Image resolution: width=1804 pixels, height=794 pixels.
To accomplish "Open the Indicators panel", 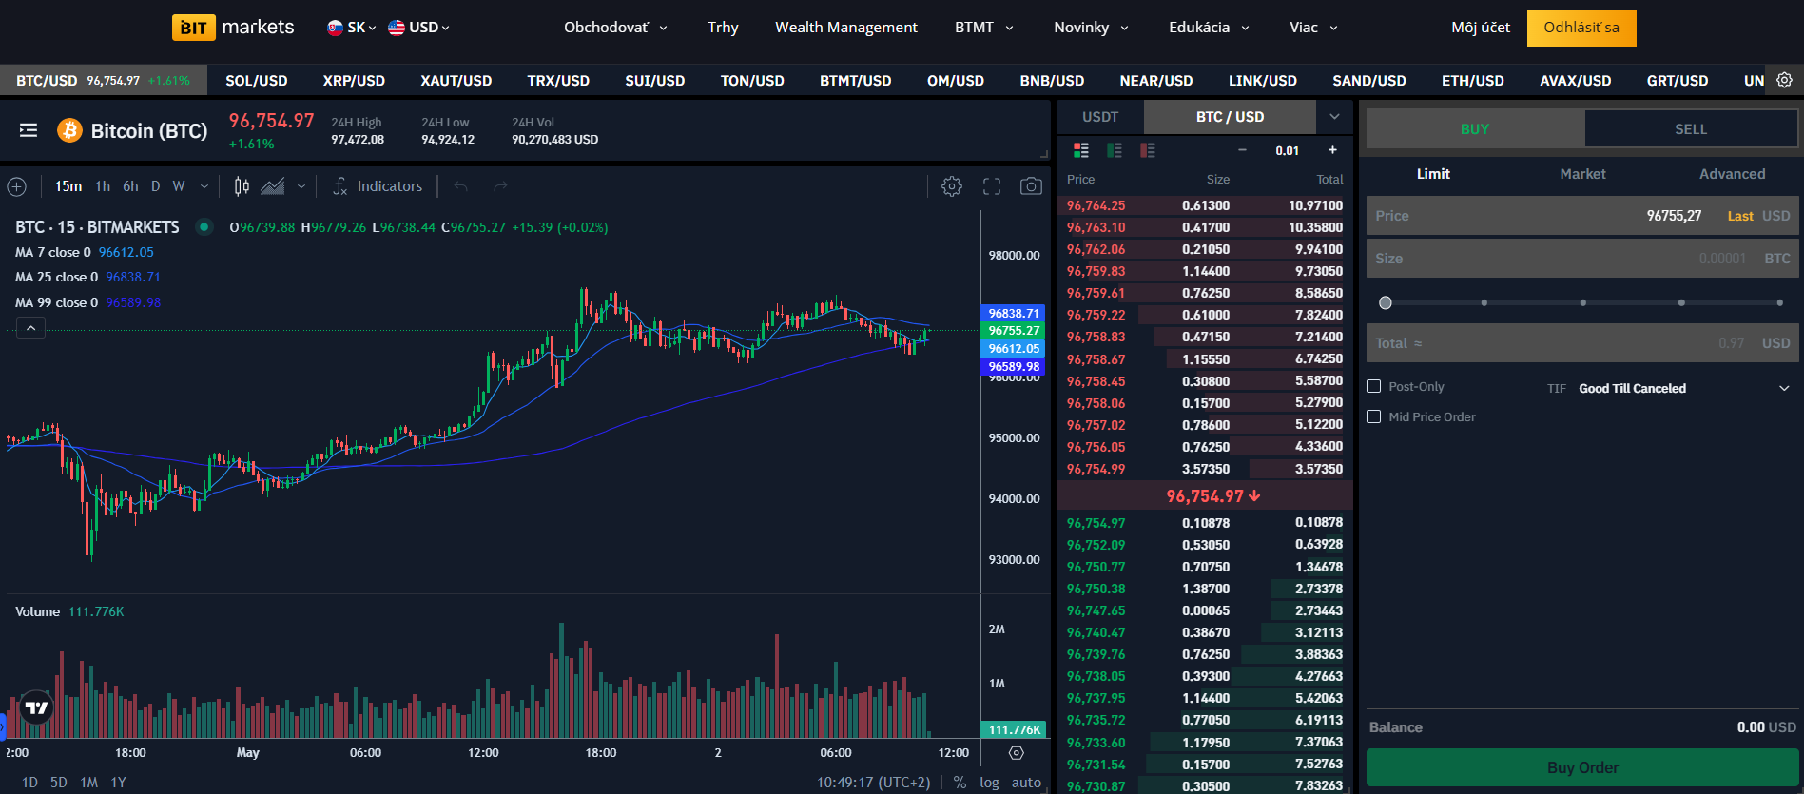I will click(377, 186).
